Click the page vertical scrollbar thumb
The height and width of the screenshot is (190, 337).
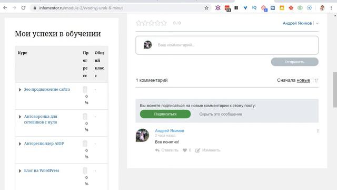(x=335, y=90)
